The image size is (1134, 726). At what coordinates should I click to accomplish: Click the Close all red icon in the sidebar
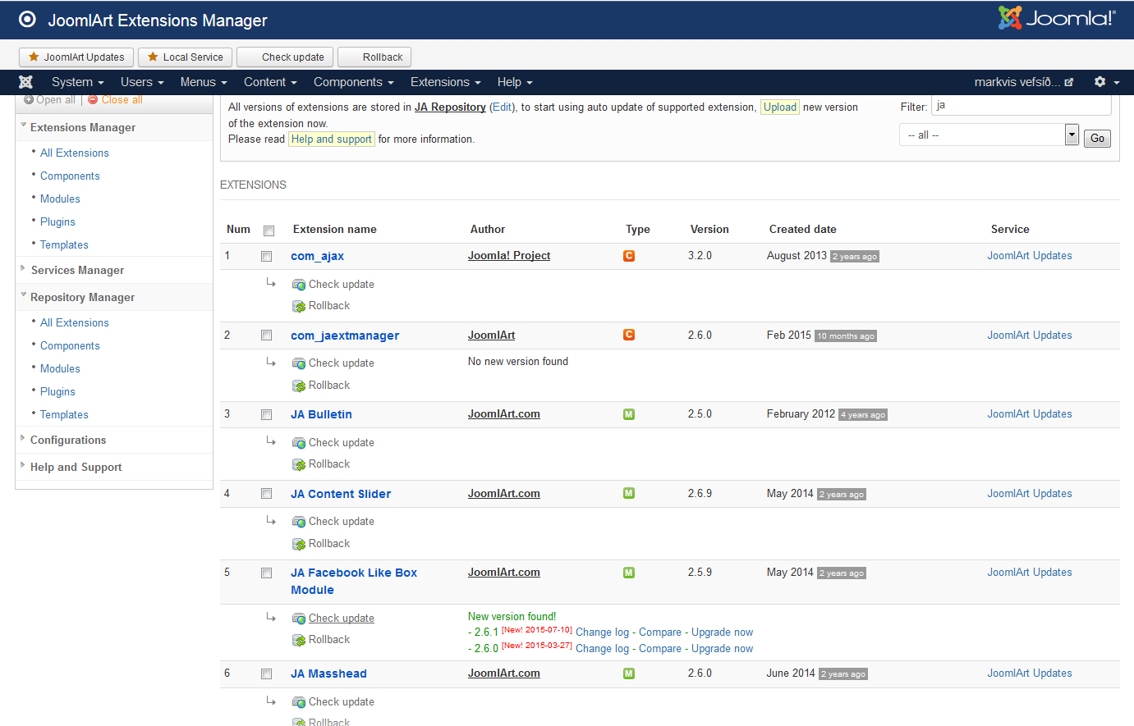93,100
